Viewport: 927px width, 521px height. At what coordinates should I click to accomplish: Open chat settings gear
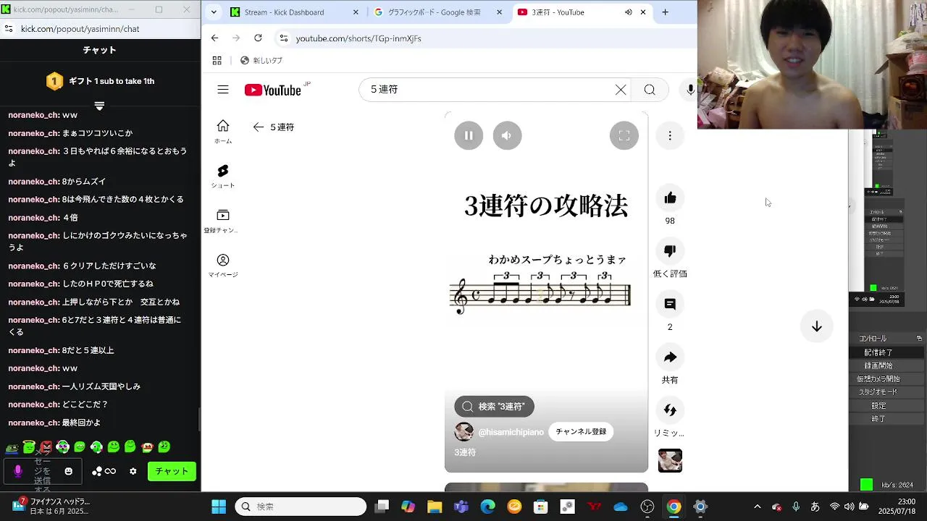(x=133, y=471)
